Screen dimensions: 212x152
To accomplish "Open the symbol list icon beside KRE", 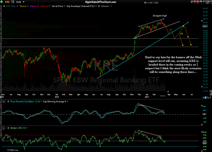I will (13, 2).
